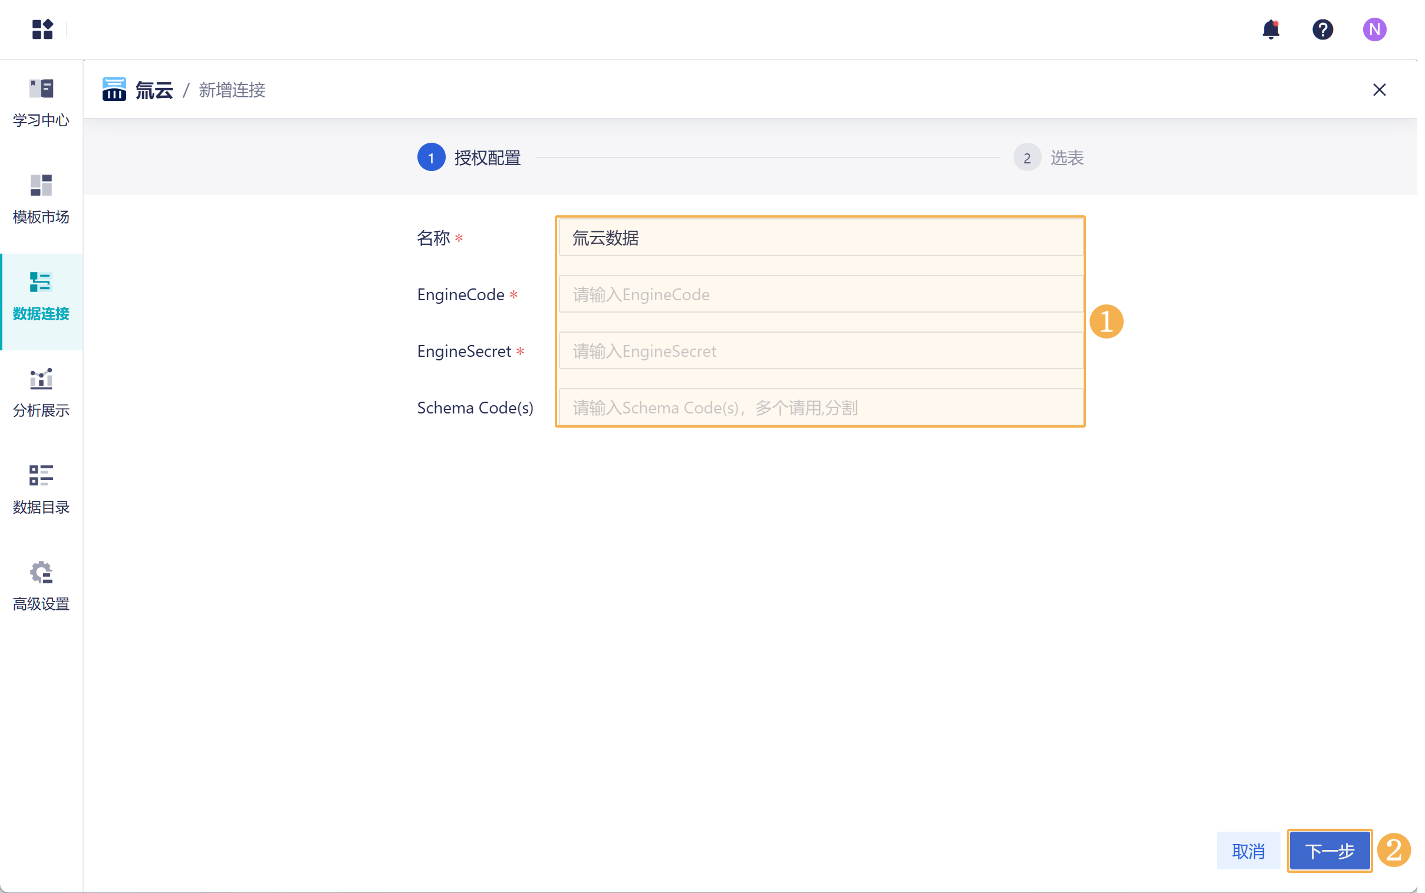Open 分析展示 sidebar section

pos(41,393)
